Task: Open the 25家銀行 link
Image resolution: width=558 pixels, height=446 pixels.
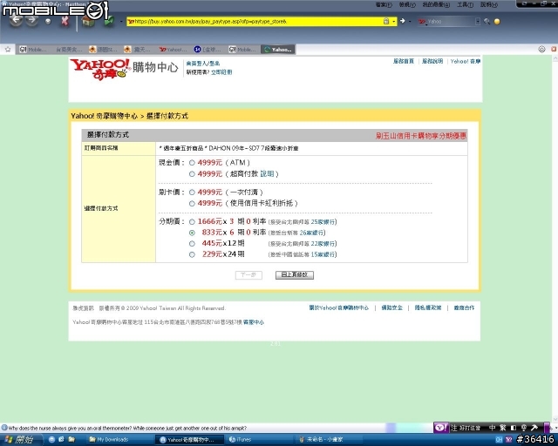Action: (323, 222)
